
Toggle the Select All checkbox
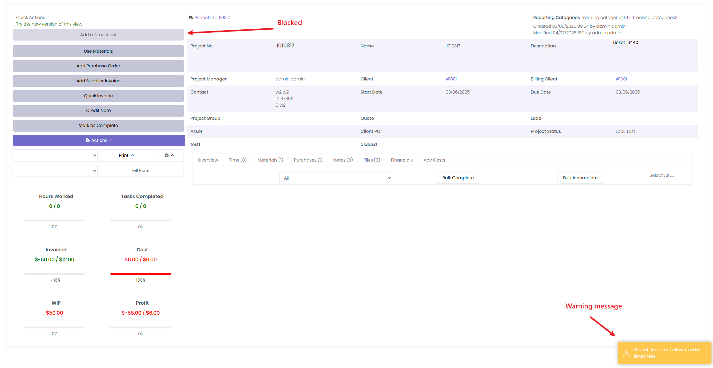(x=672, y=175)
